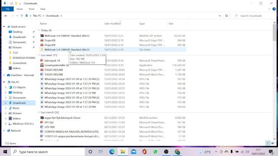
Task: Select the WebGoat file folder icon
Action: pos(42,49)
